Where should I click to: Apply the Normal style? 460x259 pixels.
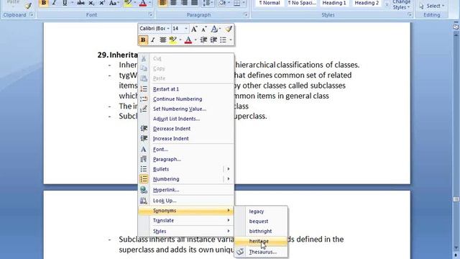point(270,3)
